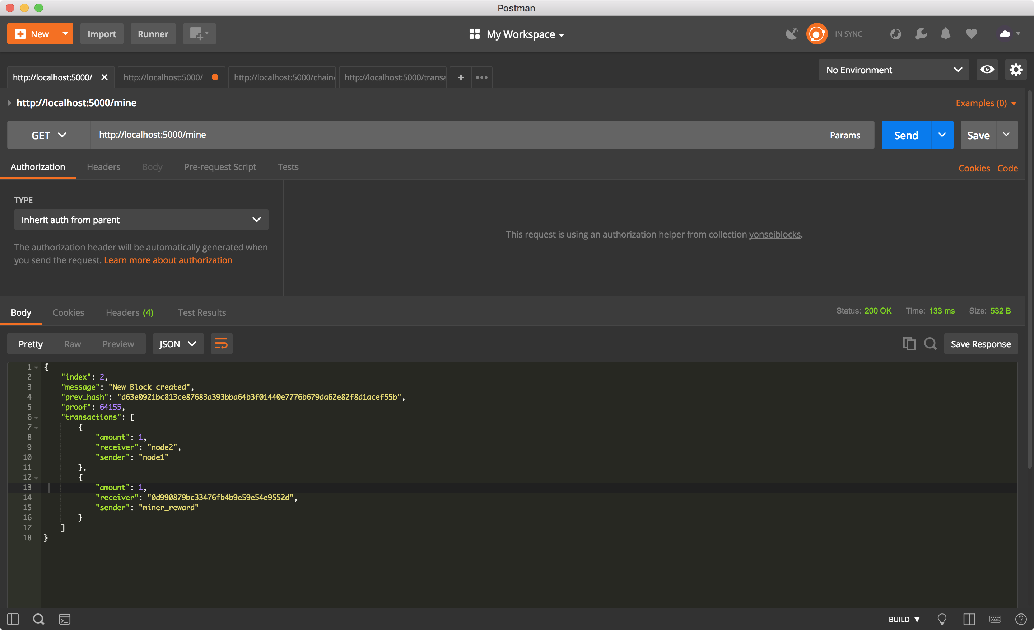Collapse the object at line 12
Screen dimensions: 1034x630
(37, 478)
